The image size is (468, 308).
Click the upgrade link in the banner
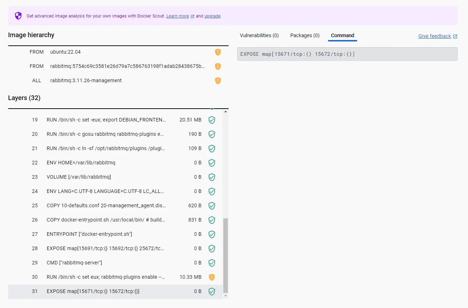[x=212, y=16]
